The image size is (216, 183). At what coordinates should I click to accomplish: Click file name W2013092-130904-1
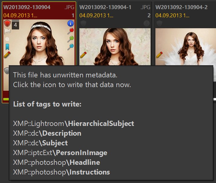coord(105,7)
